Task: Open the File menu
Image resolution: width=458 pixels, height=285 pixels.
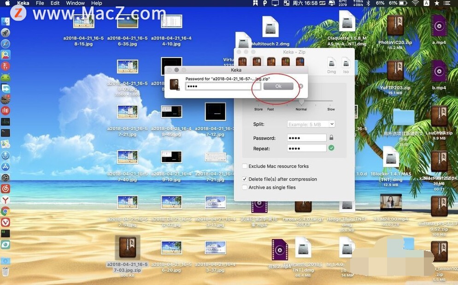Action: pyautogui.click(x=40, y=3)
